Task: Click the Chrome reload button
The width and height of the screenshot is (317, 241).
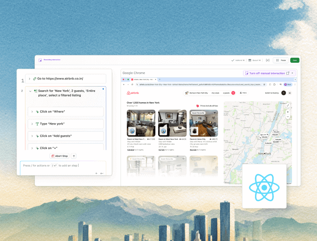Action: tap(132, 85)
